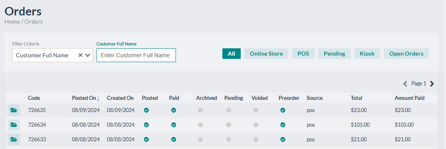Screen dimensions: 446x149
Task: Click the $105.00 Total cell
Action: click(x=360, y=125)
